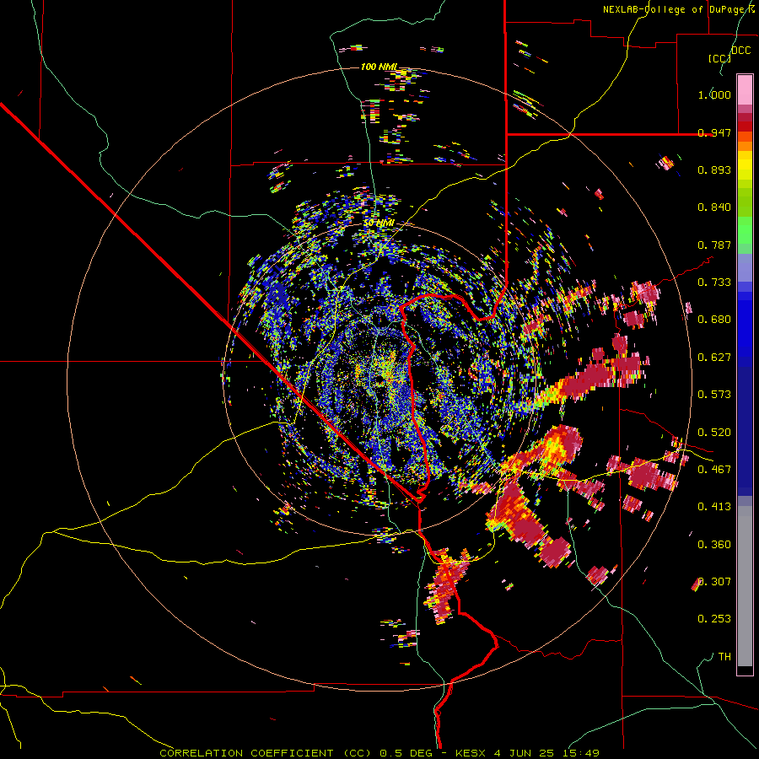Click the 15:49 timestamp

coord(581,753)
